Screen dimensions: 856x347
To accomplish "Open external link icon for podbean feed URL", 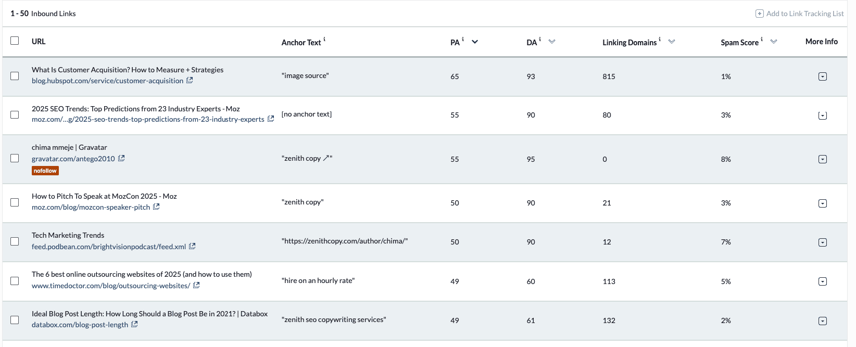I will (192, 246).
